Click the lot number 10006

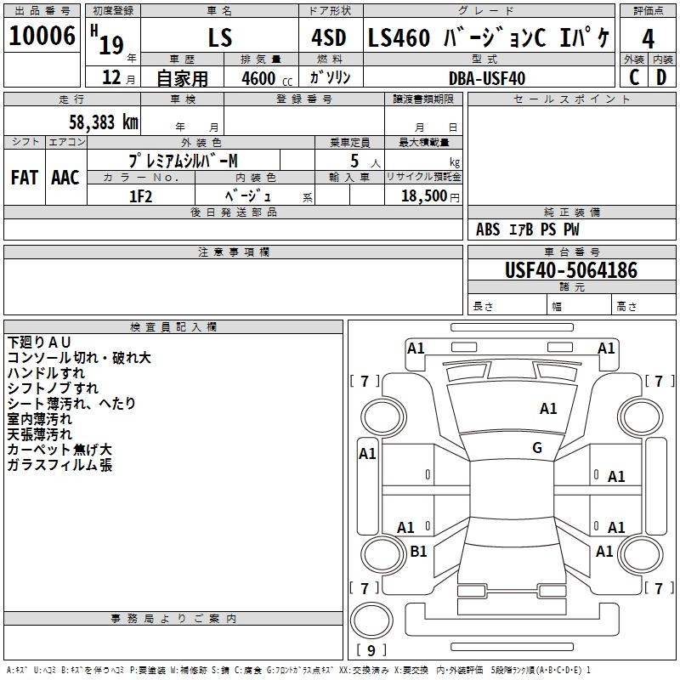pyautogui.click(x=42, y=36)
